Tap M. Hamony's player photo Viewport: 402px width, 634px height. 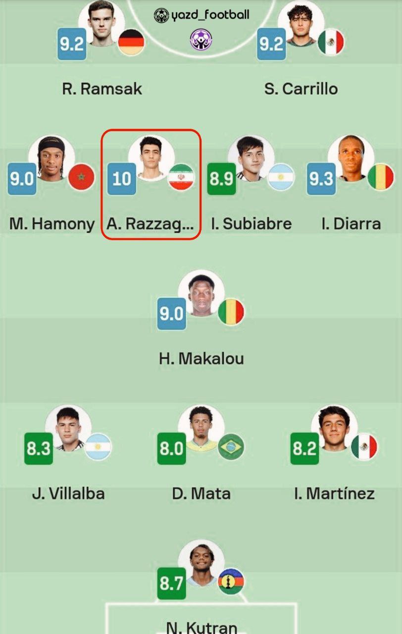coord(51,158)
